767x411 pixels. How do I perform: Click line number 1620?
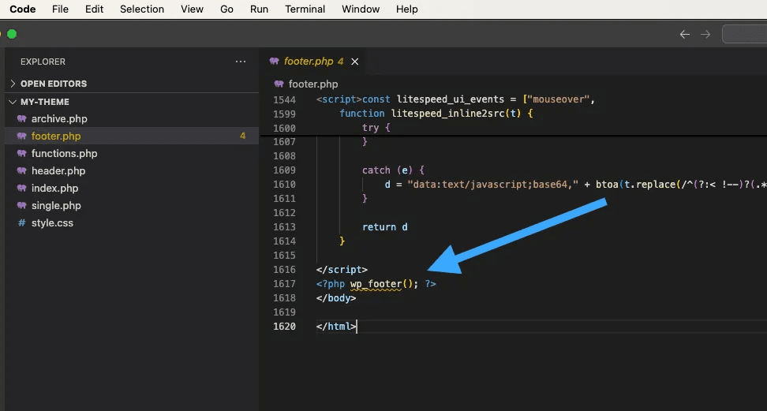[285, 327]
